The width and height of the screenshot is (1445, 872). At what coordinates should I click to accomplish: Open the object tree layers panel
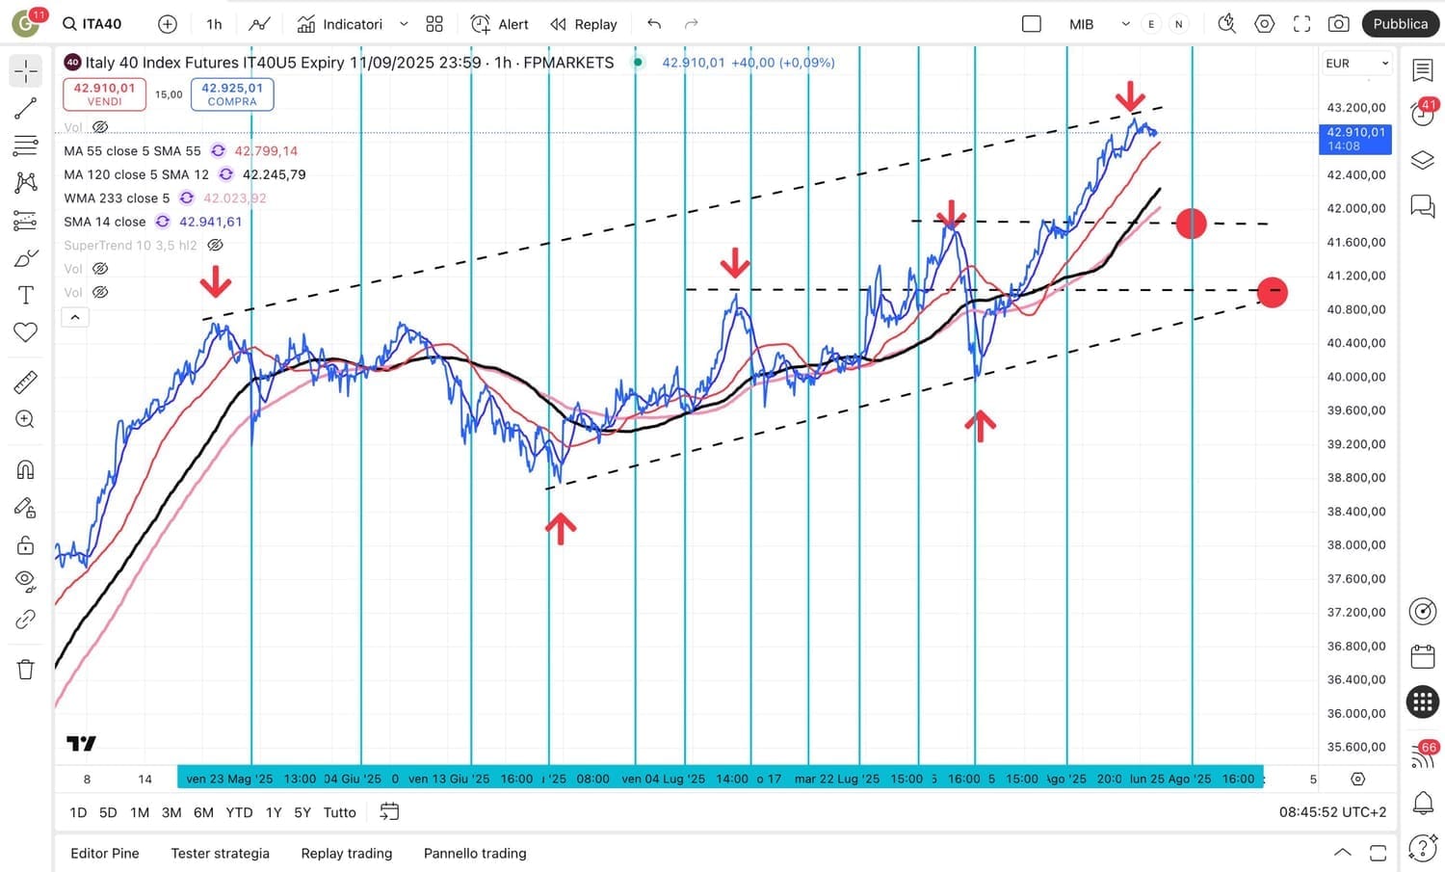click(x=1423, y=160)
